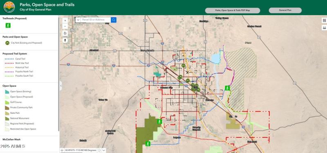This screenshot has height=153, width=327.
Task: Reset map orientation with compass button
Action: [65, 40]
